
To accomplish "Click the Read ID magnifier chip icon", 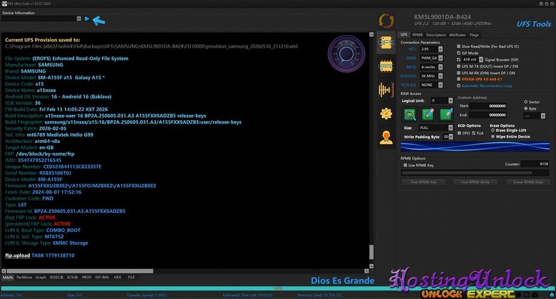I will (x=410, y=114).
